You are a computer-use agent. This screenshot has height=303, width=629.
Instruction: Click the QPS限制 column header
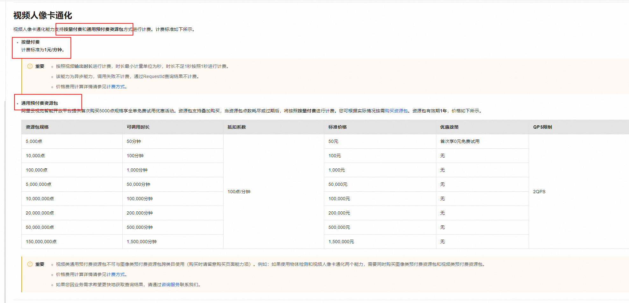click(x=579, y=127)
